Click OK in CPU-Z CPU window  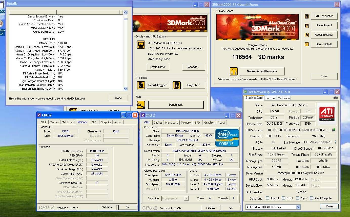point(231,208)
